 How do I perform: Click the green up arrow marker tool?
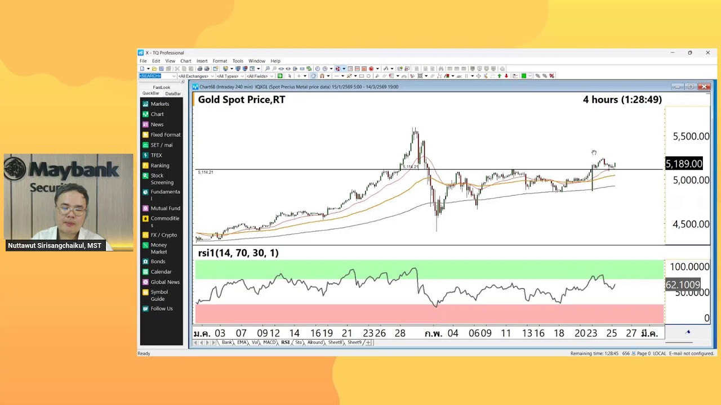[499, 76]
